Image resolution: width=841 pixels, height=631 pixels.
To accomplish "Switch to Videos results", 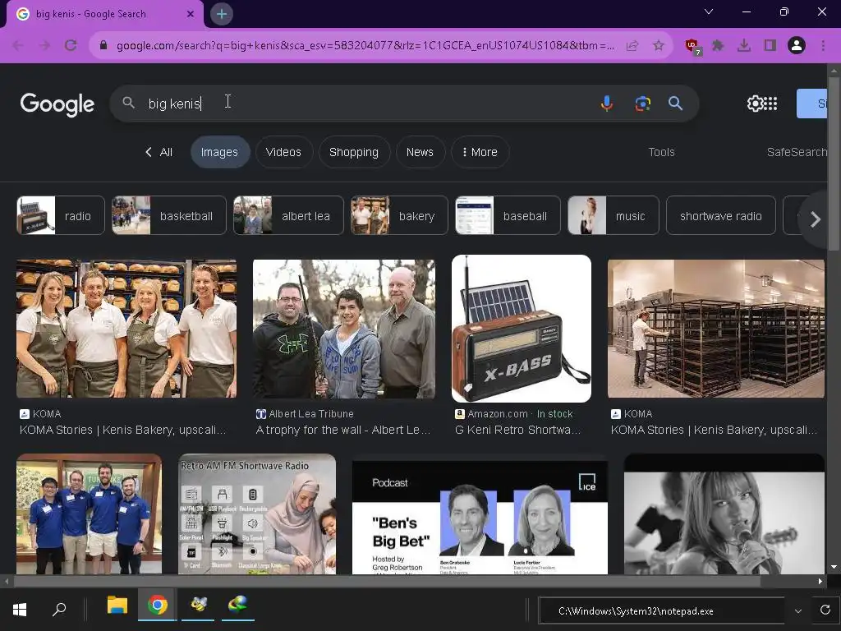I will point(283,152).
